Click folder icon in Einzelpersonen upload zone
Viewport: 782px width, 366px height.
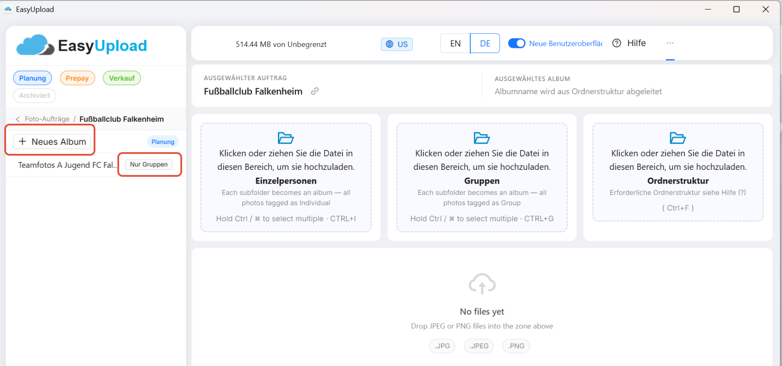click(286, 138)
